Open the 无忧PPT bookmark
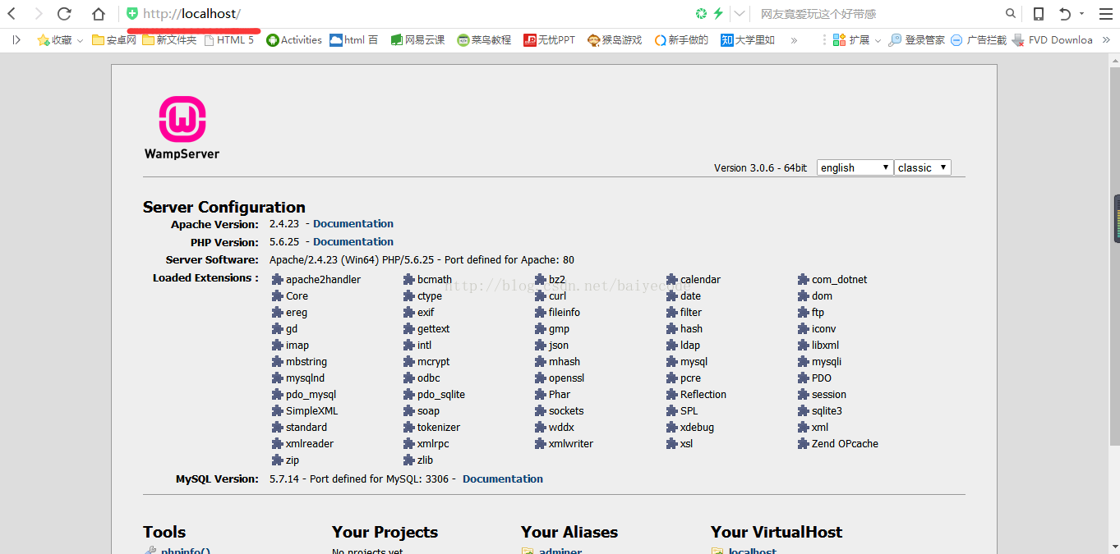The width and height of the screenshot is (1120, 554). point(550,39)
